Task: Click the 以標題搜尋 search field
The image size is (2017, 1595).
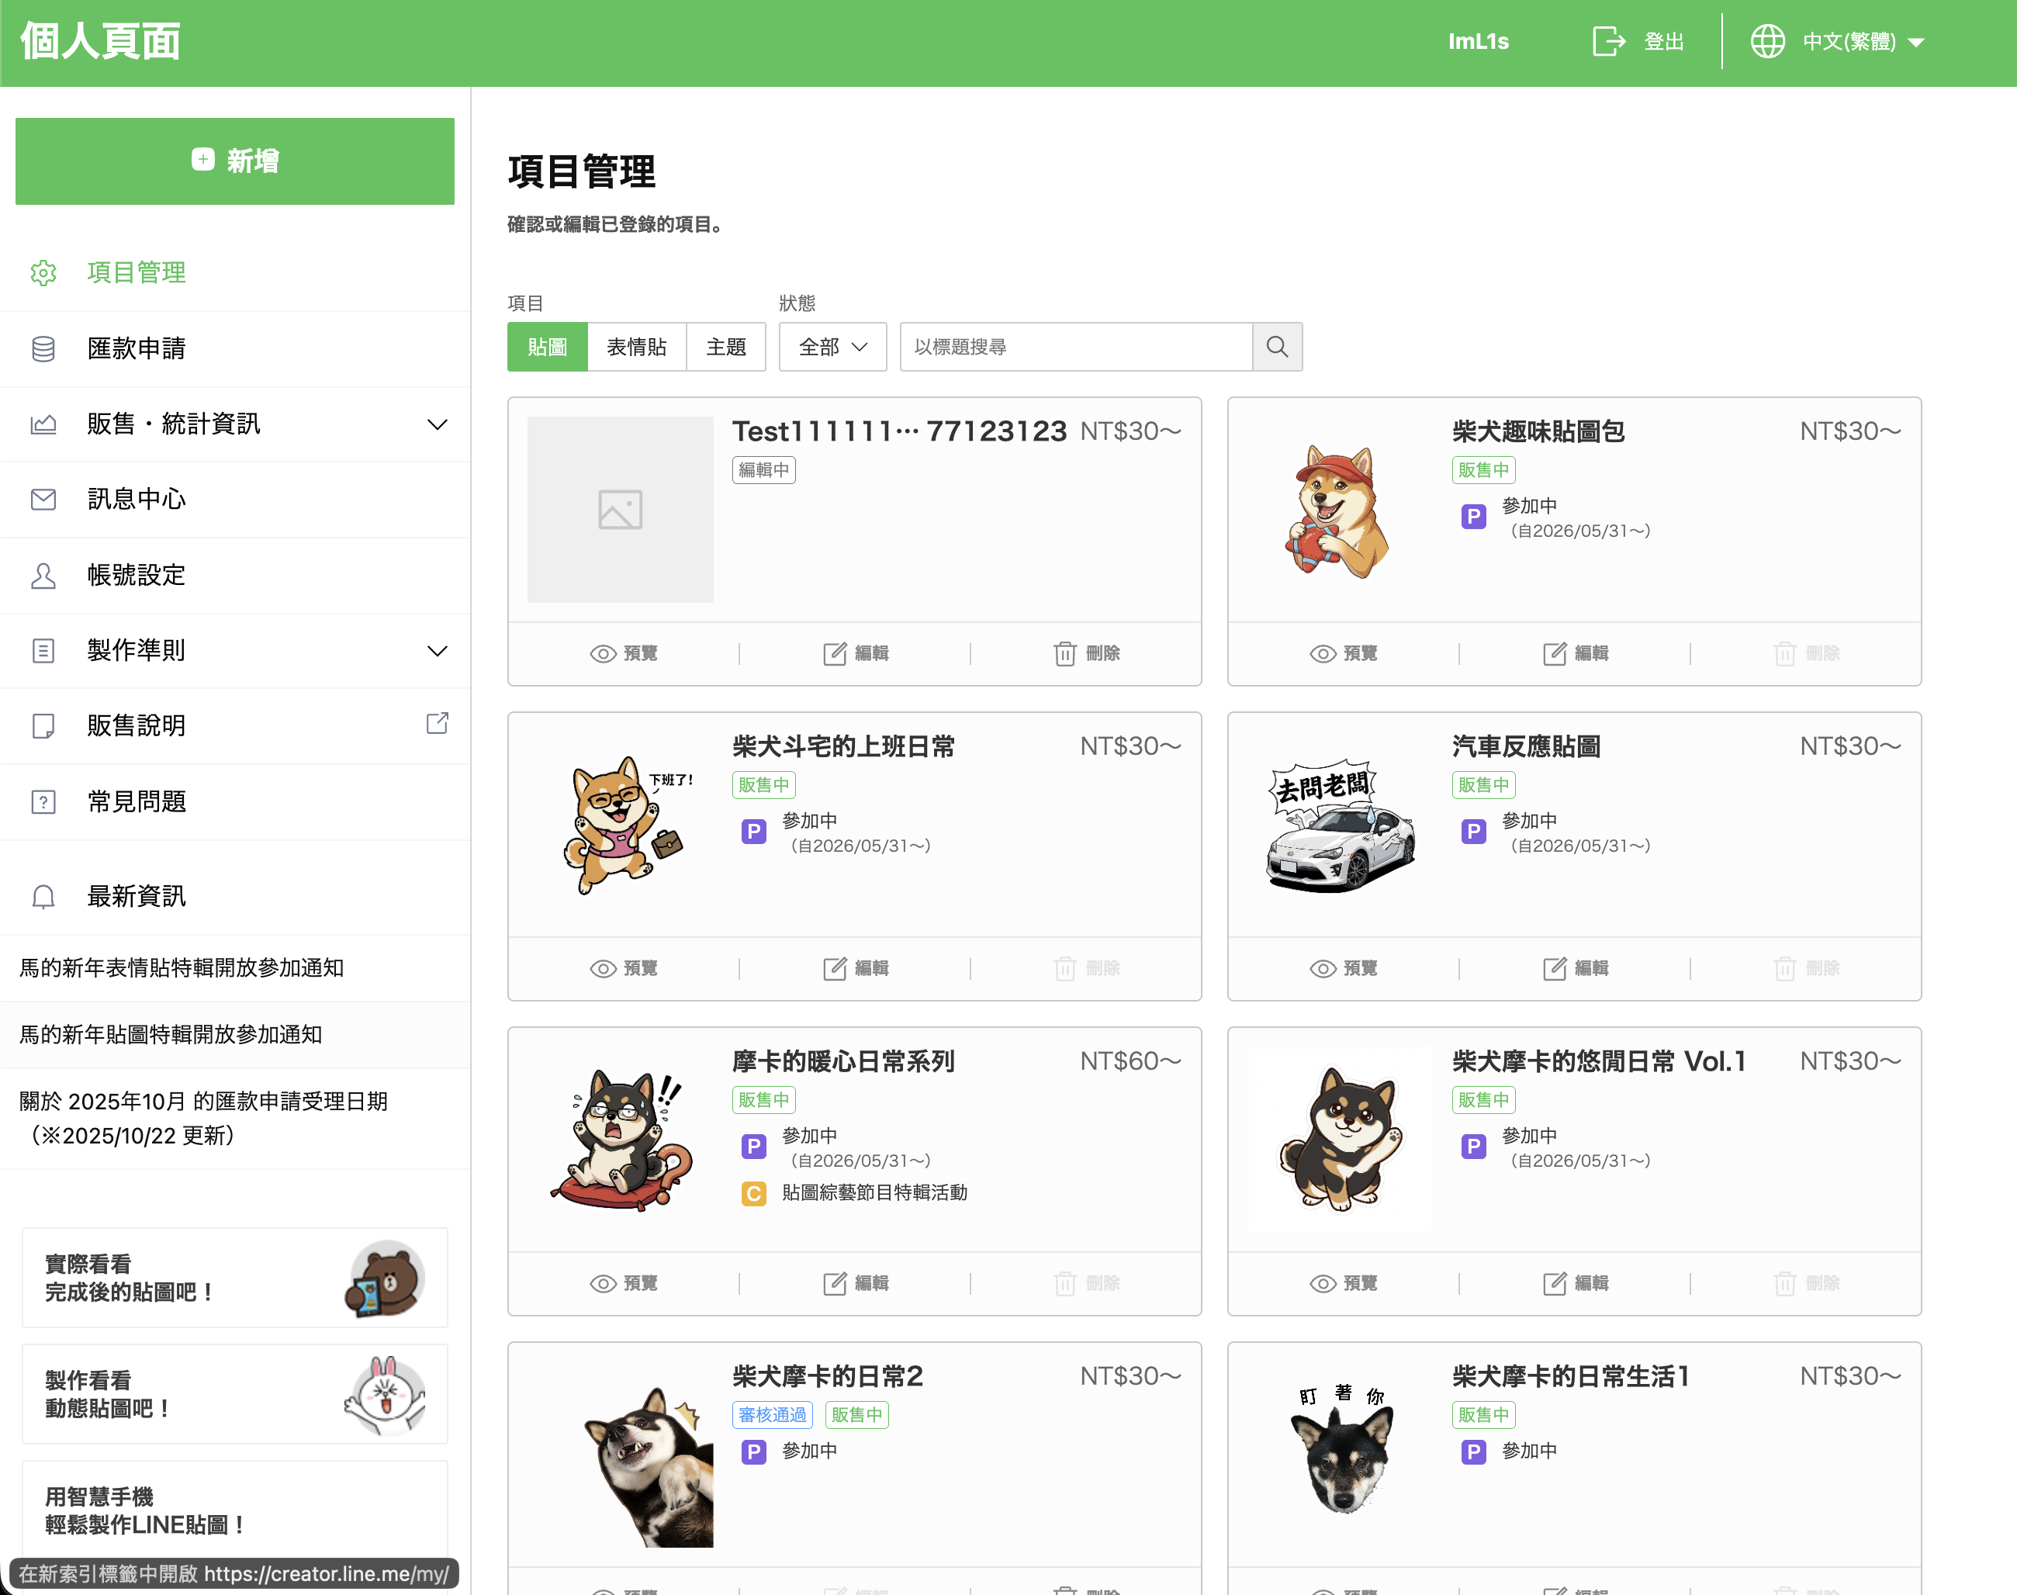Action: pos(1074,347)
